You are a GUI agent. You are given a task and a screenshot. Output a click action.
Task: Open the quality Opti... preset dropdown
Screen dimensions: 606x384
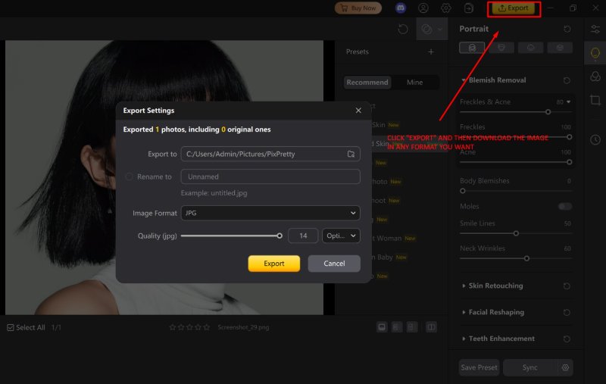coord(341,236)
